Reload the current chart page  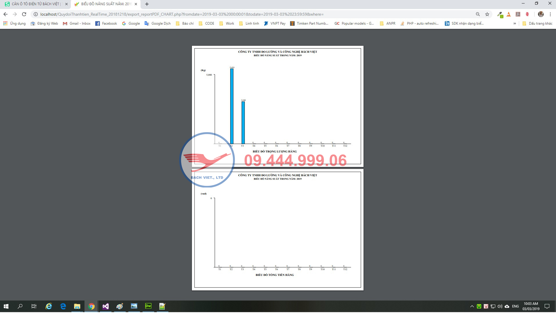(24, 14)
